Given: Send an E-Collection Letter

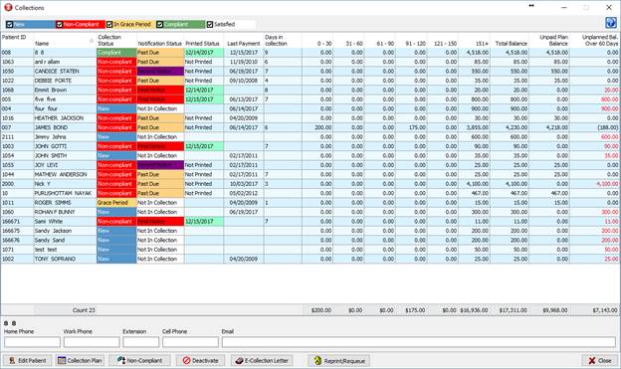Looking at the screenshot, I should (262, 360).
